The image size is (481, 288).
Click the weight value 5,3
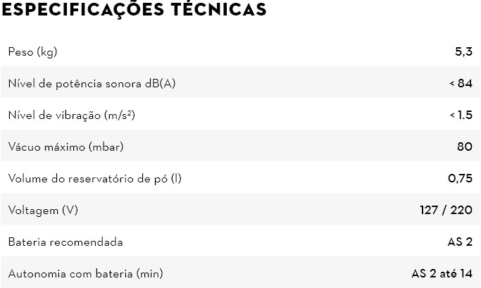463,51
